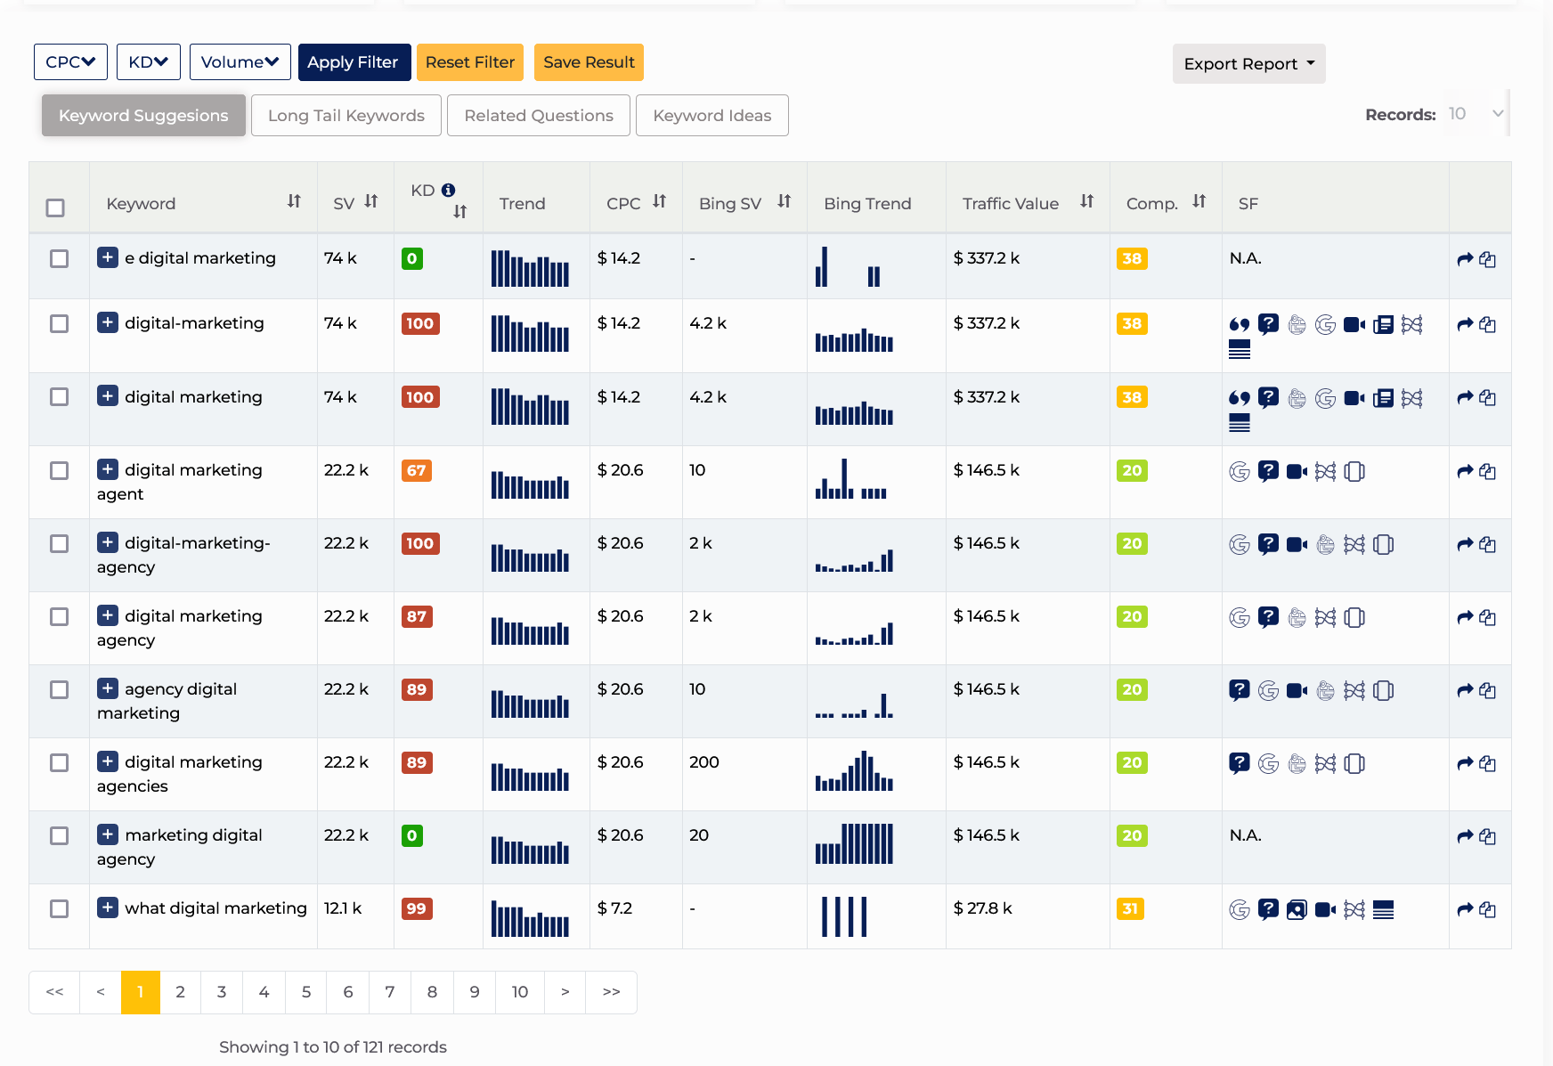Click the Reset Filter button

click(x=470, y=62)
